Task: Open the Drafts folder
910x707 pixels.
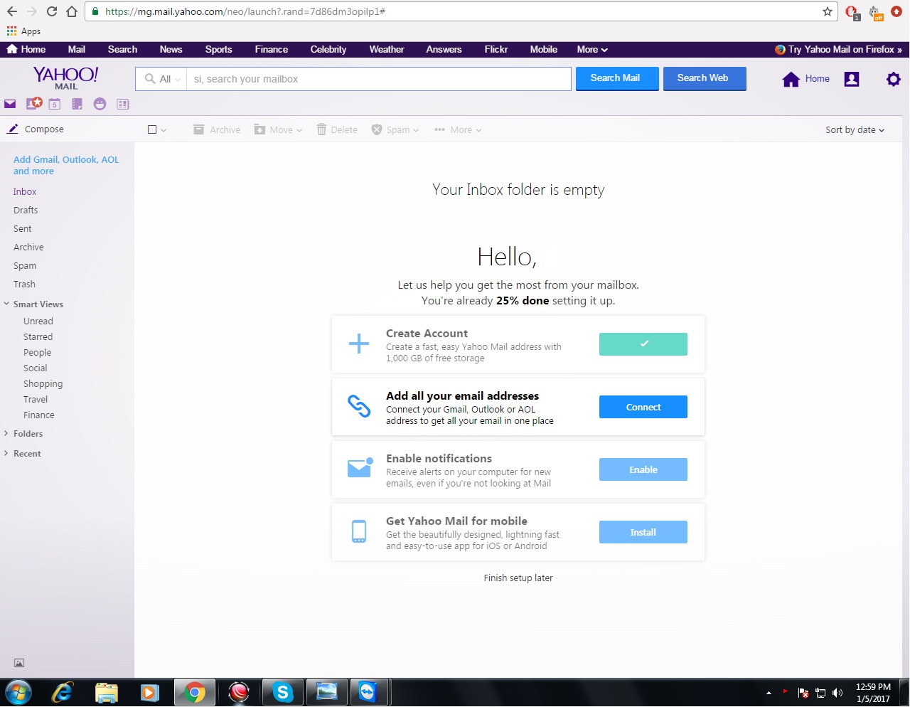Action: (x=26, y=210)
